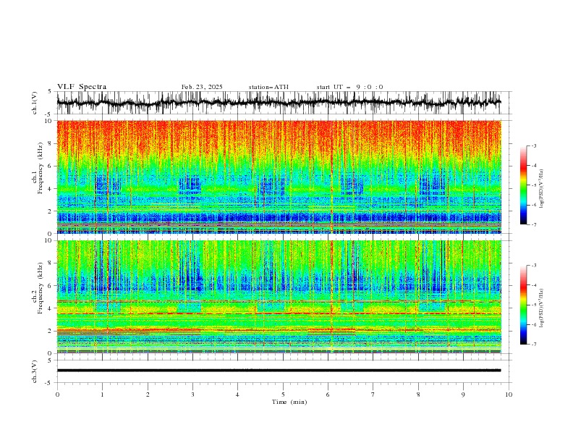Click the ch.2 spectrogram panel
This screenshot has height=443, width=573.
click(279, 297)
